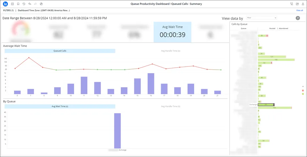
Task: Click the hour 8 queued calls bar
Action: 44,93
